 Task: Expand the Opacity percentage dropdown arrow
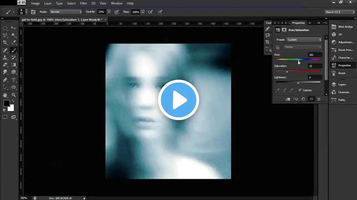click(x=109, y=12)
